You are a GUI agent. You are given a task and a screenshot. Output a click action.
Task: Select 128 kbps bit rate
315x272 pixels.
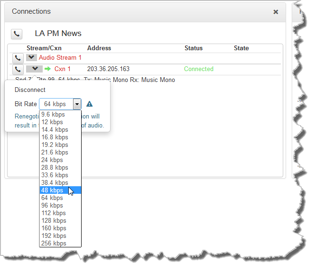[60, 221]
